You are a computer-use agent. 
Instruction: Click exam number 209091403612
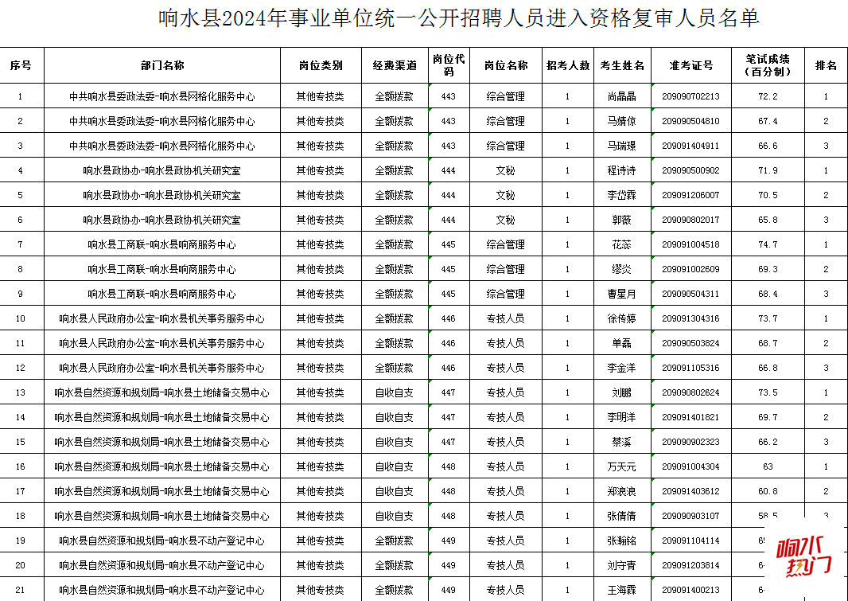pyautogui.click(x=691, y=492)
